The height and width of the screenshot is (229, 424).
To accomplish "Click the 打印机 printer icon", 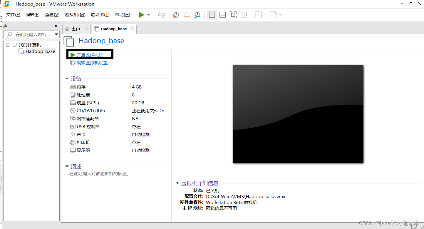I will point(73,142).
